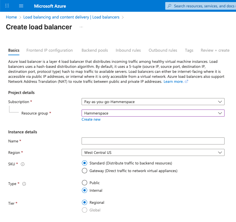The height and width of the screenshot is (222, 236).
Task: Click the Create load balancer heading
Action: [x=39, y=27]
